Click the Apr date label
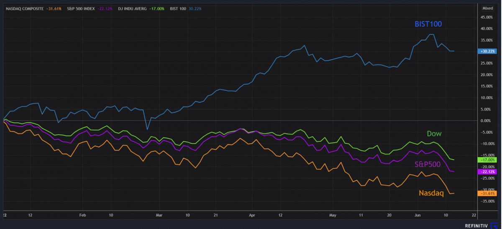The height and width of the screenshot is (229, 502). (252, 215)
